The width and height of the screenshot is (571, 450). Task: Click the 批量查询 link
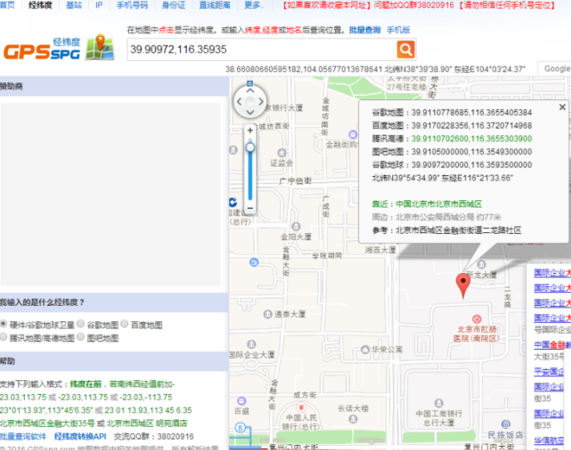[x=365, y=30]
